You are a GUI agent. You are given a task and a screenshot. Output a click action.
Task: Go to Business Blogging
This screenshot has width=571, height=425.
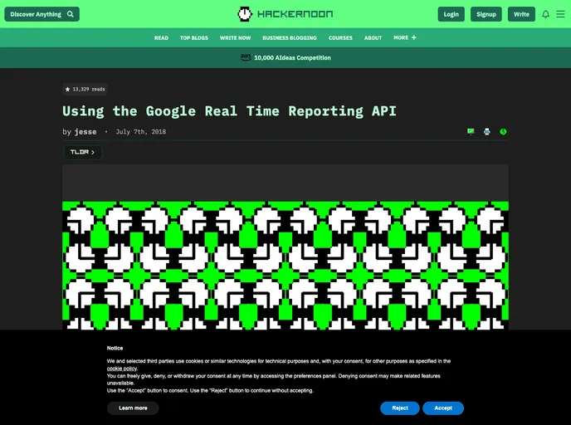click(290, 38)
